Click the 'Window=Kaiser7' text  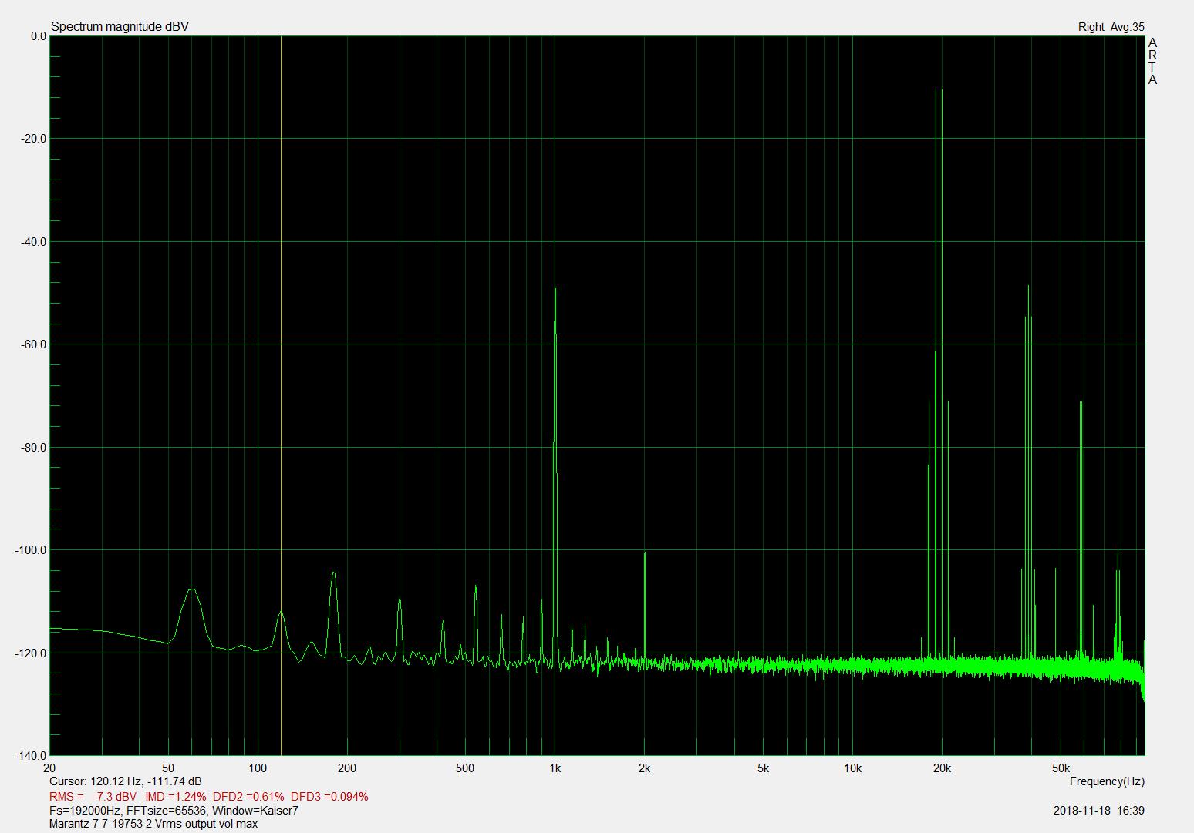255,811
